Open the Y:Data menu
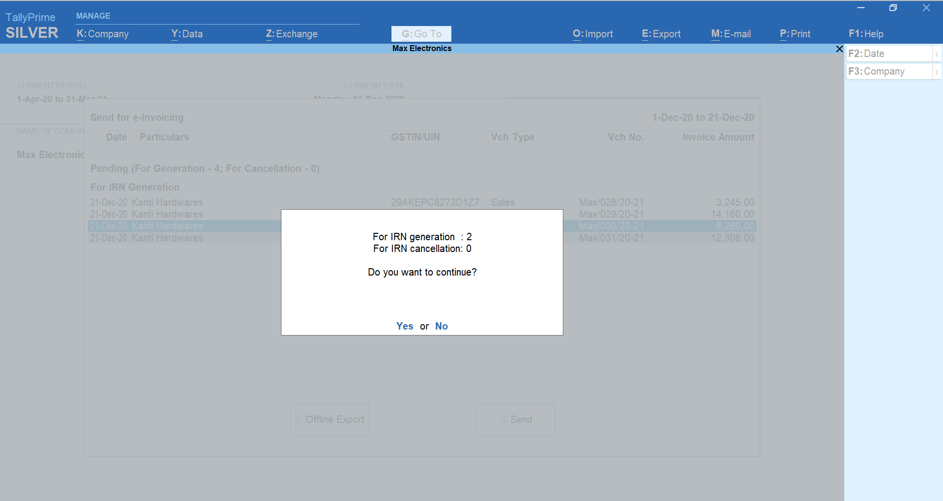 (x=187, y=34)
